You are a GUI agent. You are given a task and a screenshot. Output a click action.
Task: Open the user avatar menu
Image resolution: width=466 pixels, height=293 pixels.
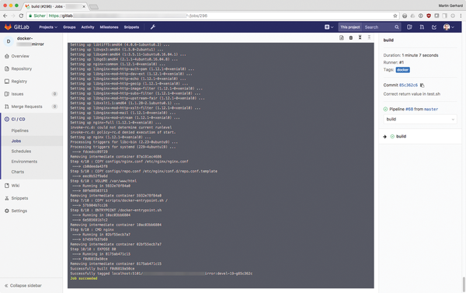click(x=448, y=27)
